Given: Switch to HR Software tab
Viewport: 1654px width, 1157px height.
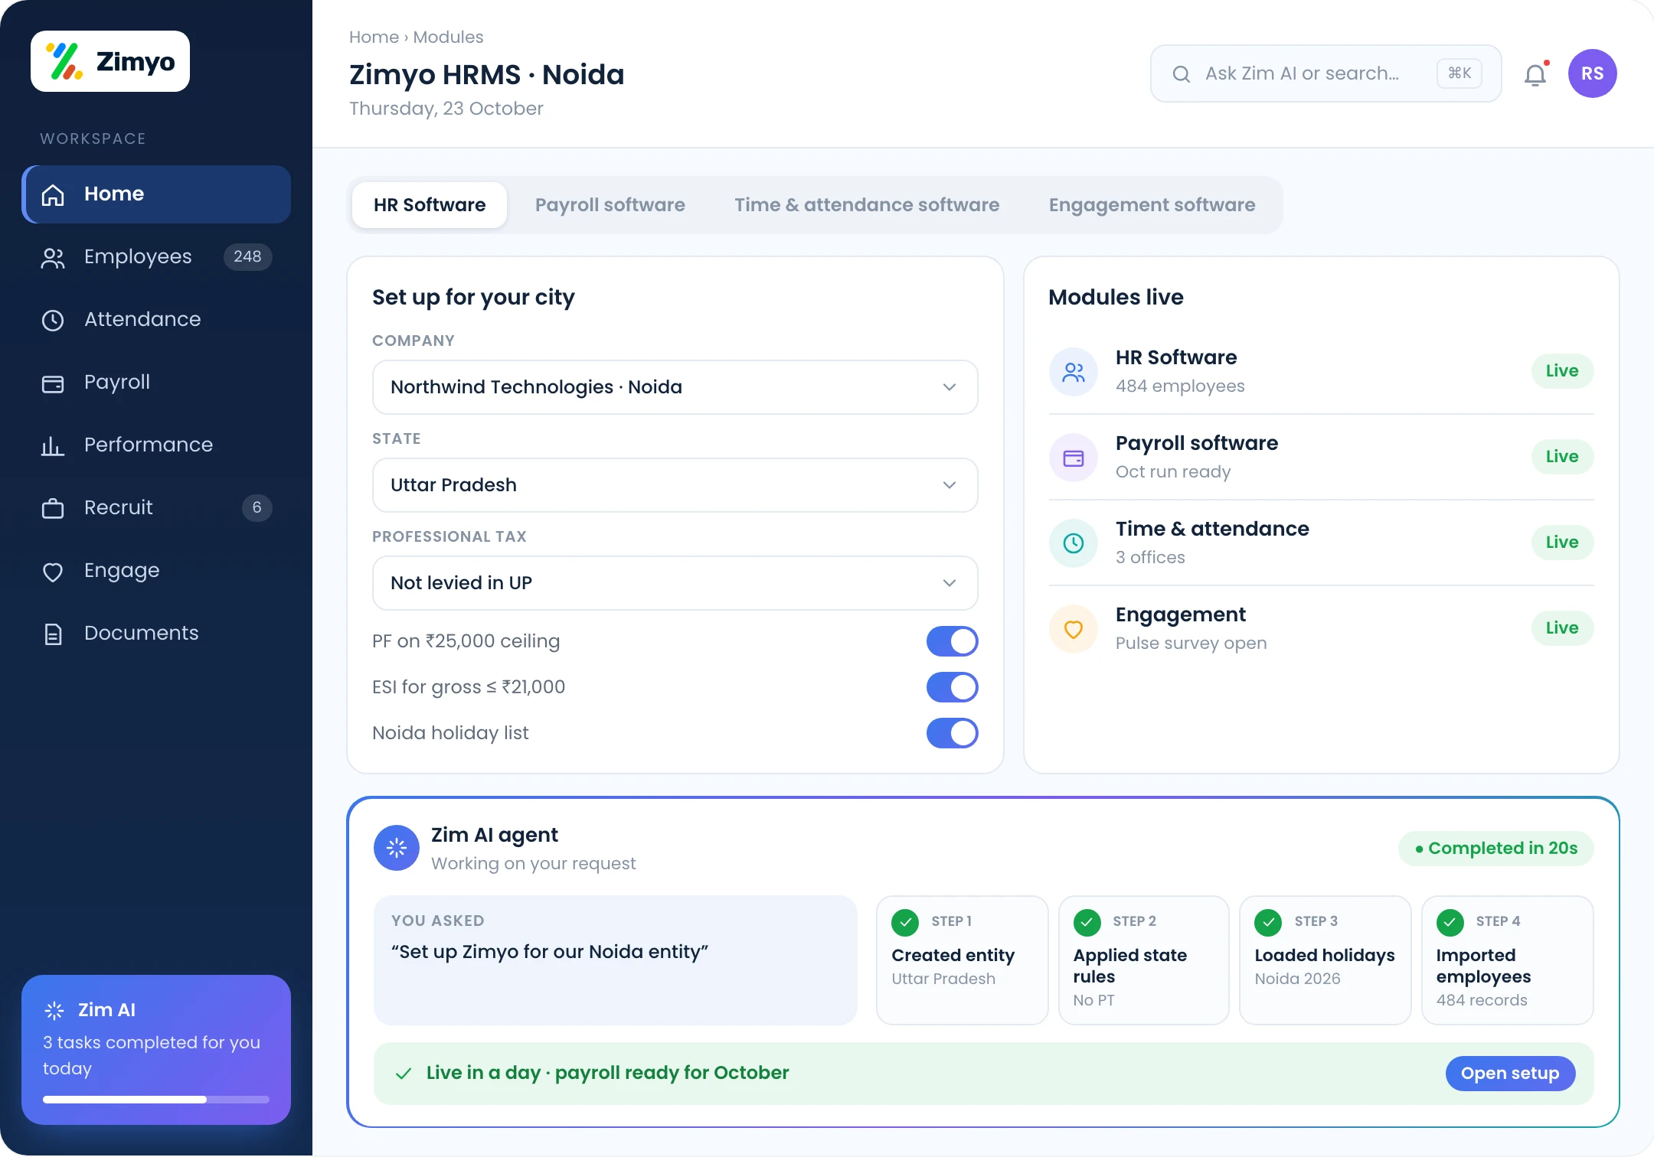Looking at the screenshot, I should [x=430, y=205].
